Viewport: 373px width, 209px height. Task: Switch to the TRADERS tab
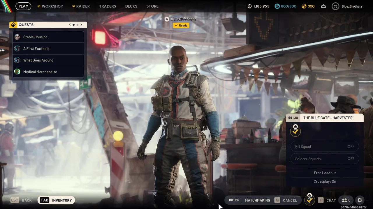(x=108, y=6)
